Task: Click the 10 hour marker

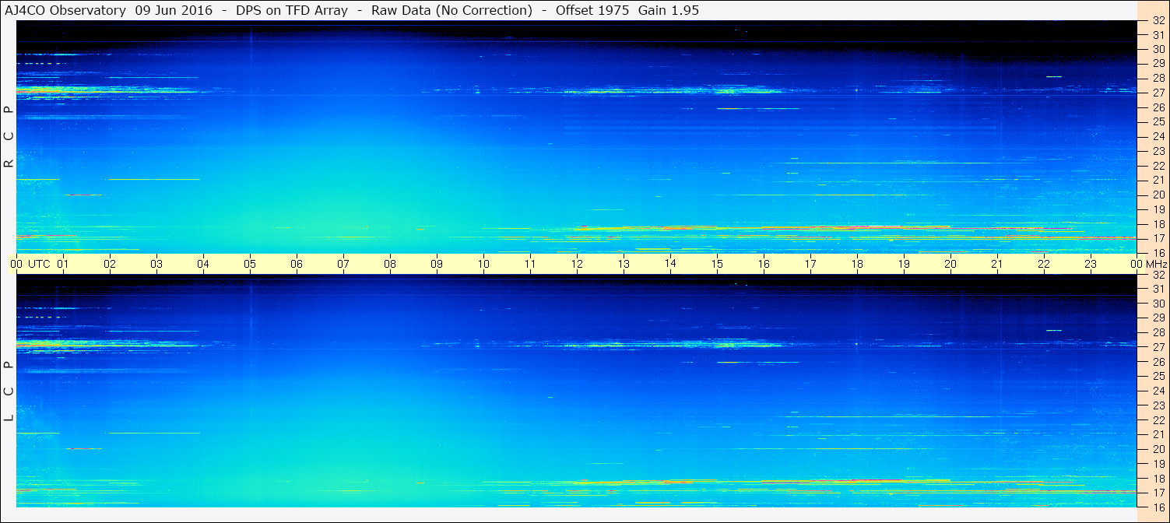Action: (x=483, y=264)
